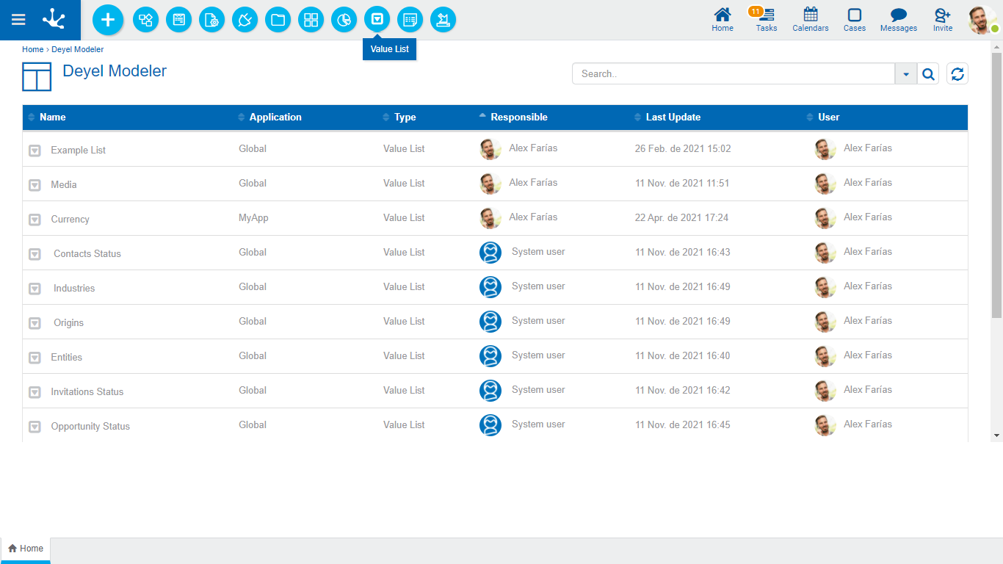Viewport: 1003px width, 564px height.
Task: Open the form modeler icon
Action: [x=178, y=20]
